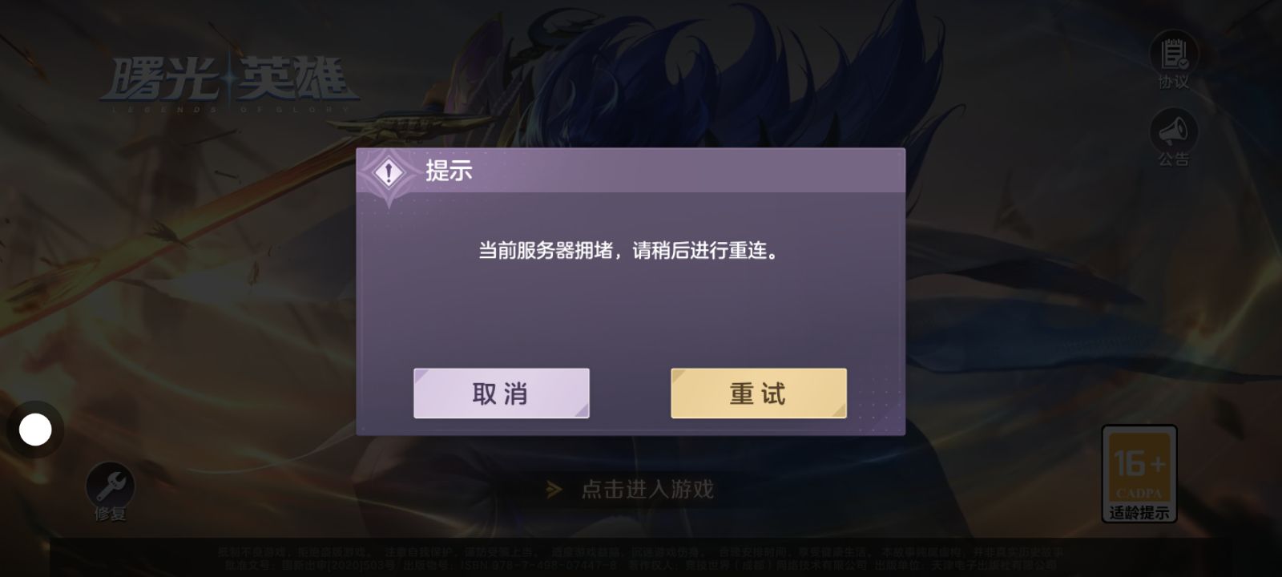Tap the white floating assistive circle
This screenshot has height=577, width=1282.
tap(35, 430)
